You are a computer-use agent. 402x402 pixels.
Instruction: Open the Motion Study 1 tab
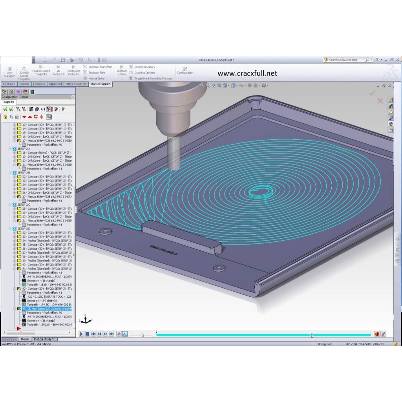44,339
